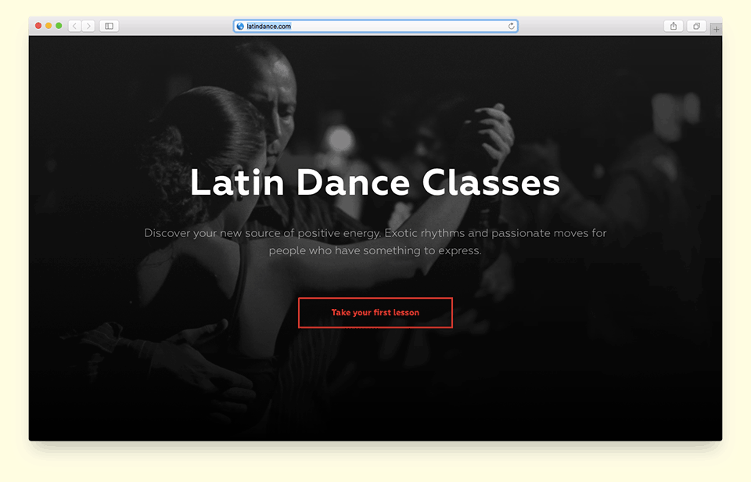Zoom the window with the green button
Image resolution: width=751 pixels, height=482 pixels.
coord(59,25)
